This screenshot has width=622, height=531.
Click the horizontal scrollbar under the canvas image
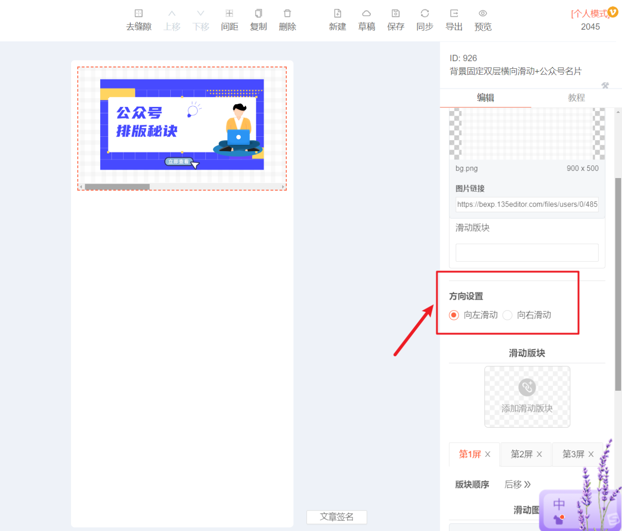coord(117,187)
